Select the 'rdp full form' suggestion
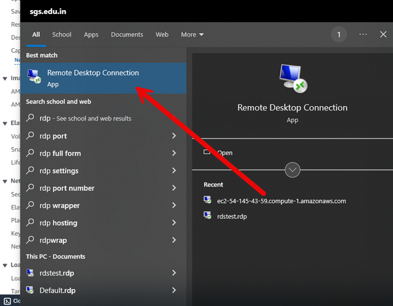The image size is (393, 306). coord(103,153)
